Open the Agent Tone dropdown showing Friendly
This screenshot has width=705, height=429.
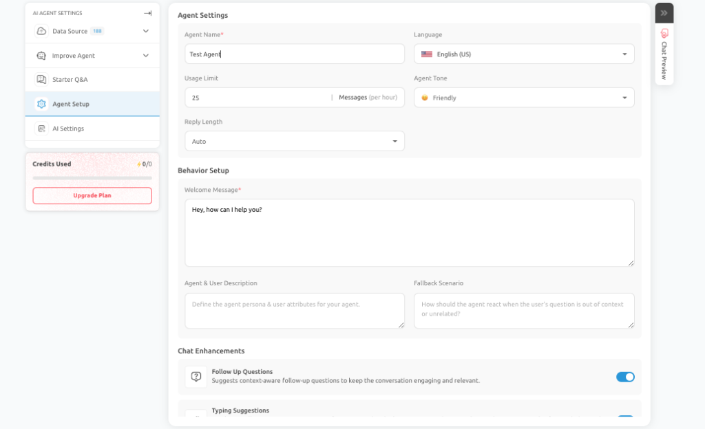pos(524,98)
